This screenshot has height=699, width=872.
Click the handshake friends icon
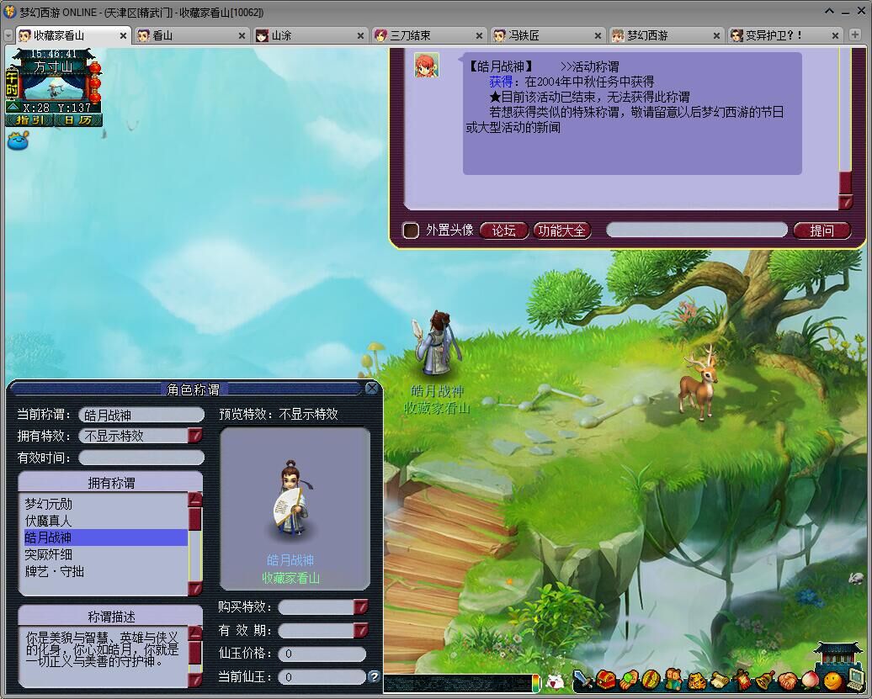click(x=788, y=680)
